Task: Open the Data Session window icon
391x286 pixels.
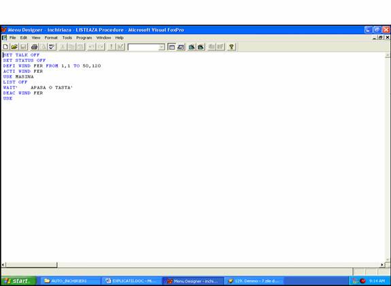Action: tap(180, 47)
